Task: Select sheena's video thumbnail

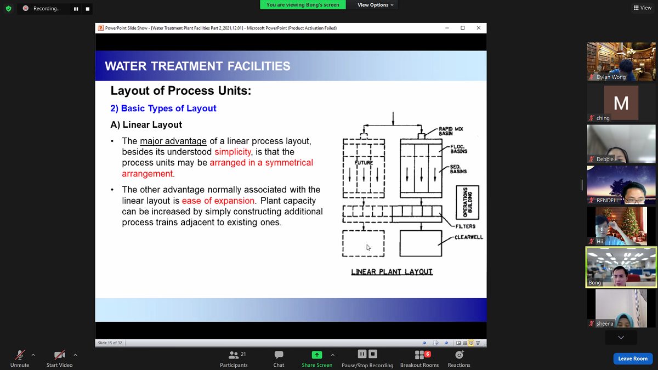Action: [621, 309]
